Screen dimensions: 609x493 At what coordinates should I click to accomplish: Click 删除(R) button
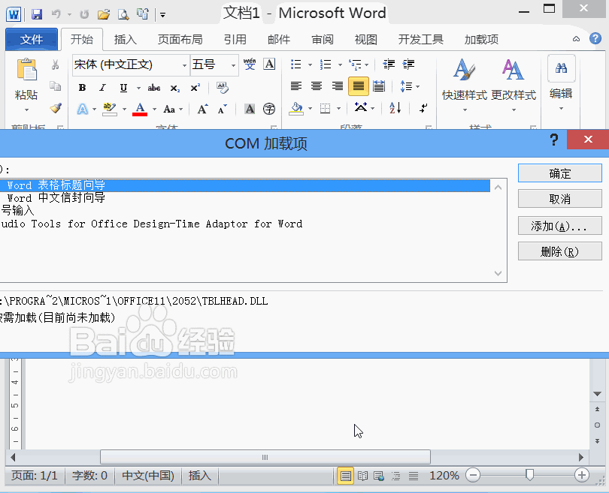559,251
